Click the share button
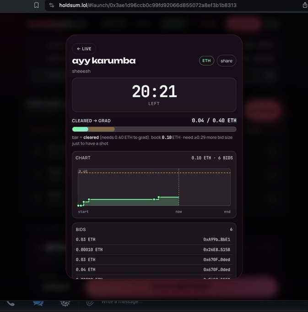This screenshot has width=308, height=312. click(x=227, y=61)
